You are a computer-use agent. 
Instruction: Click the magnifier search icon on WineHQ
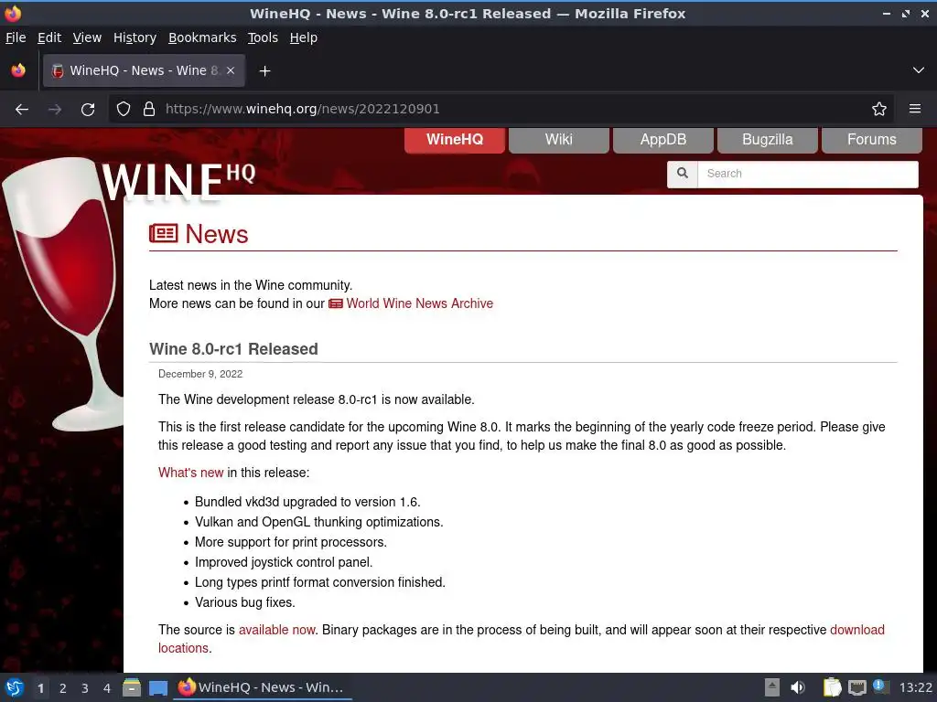pyautogui.click(x=683, y=174)
